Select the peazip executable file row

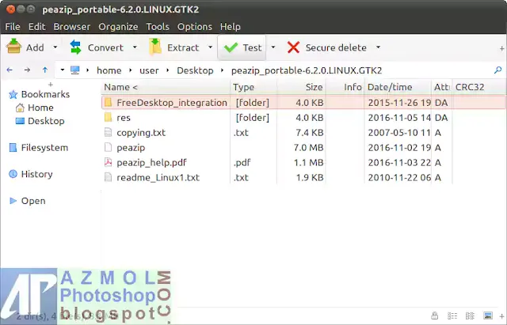click(x=303, y=148)
